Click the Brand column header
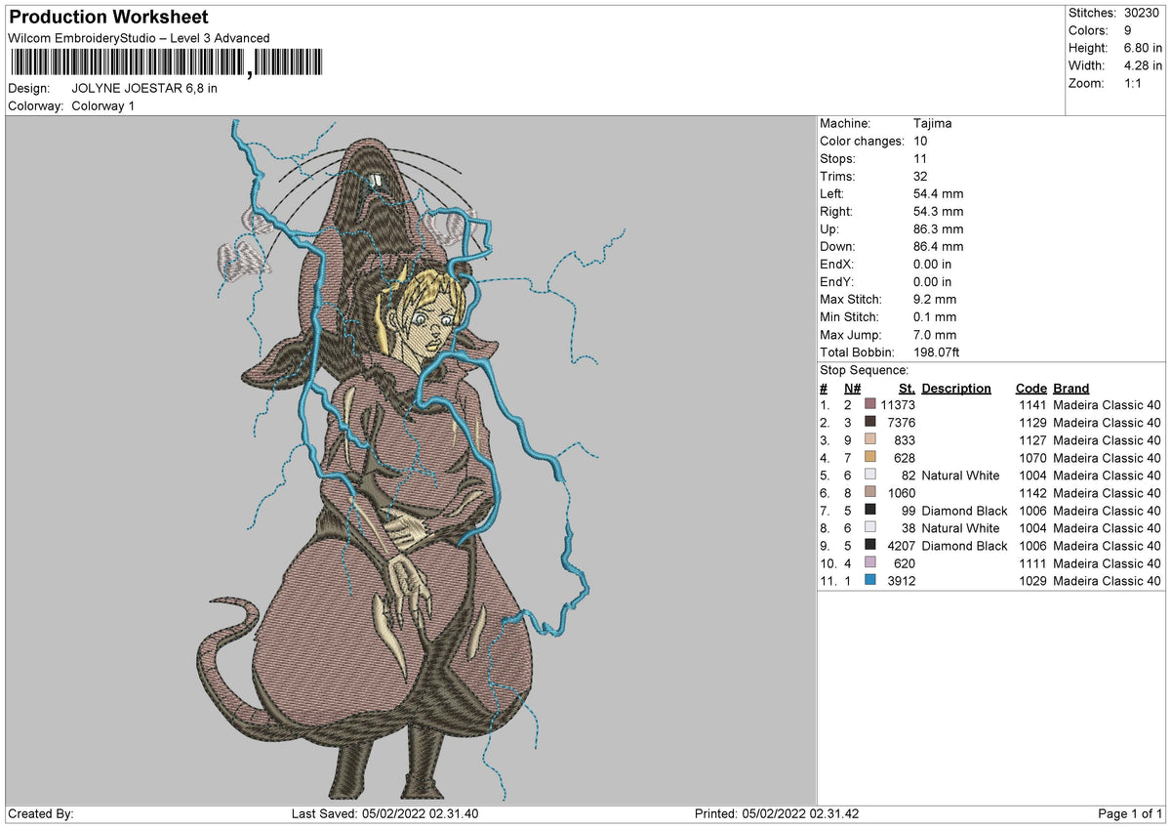Screen dimensions: 1171x828 [x=1071, y=388]
